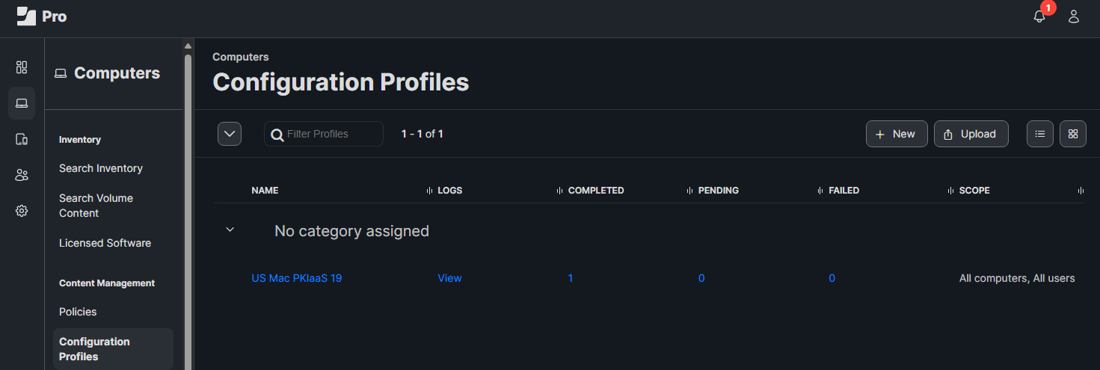The width and height of the screenshot is (1100, 370).
Task: Open the Users icon in left rail
Action: pos(22,175)
